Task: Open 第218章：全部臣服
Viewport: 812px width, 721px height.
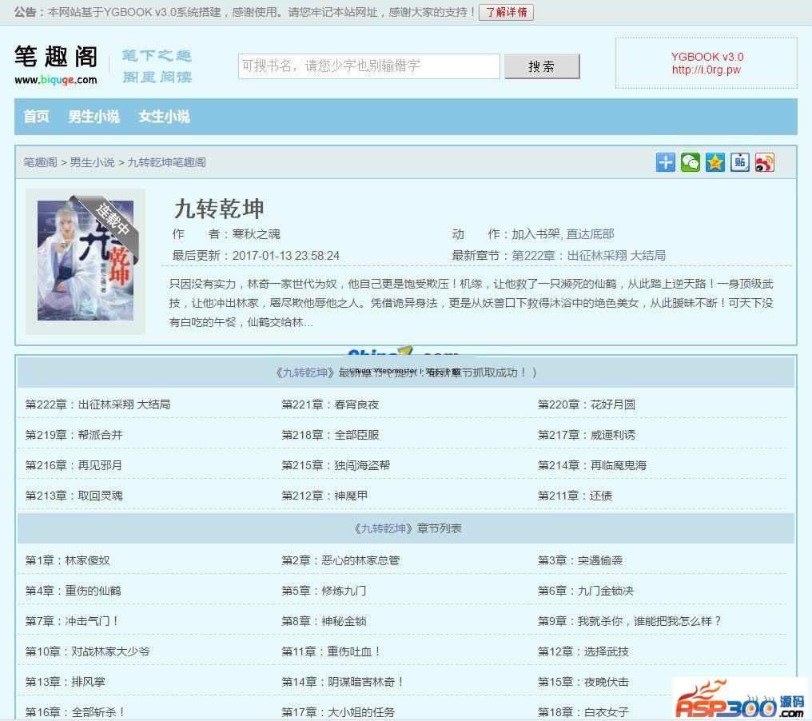Action: pos(330,435)
